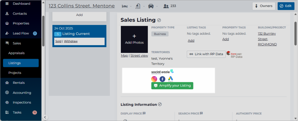Screen dimensions: 298x121
Task: Click the S status badge
Action: click(58, 34)
